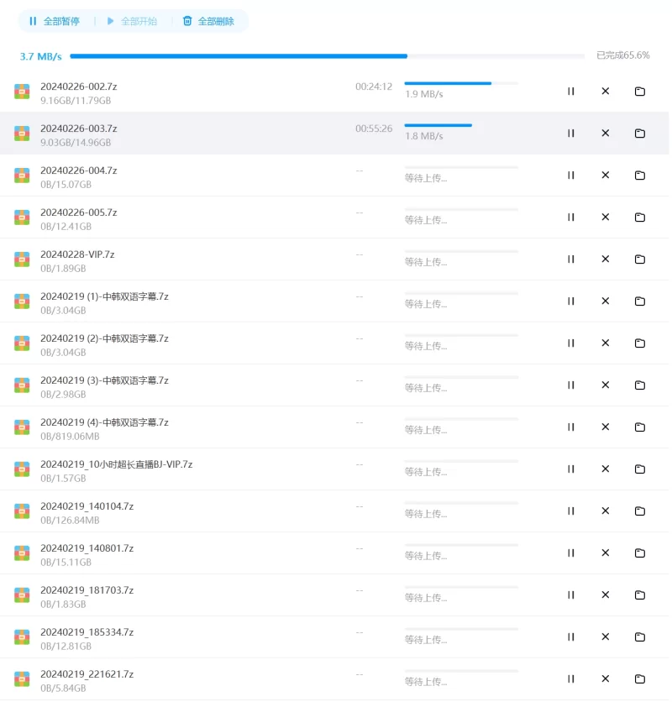Pause the 10小时超长直播BJ-VIP.7z upload
This screenshot has height=723, width=672.
(571, 469)
